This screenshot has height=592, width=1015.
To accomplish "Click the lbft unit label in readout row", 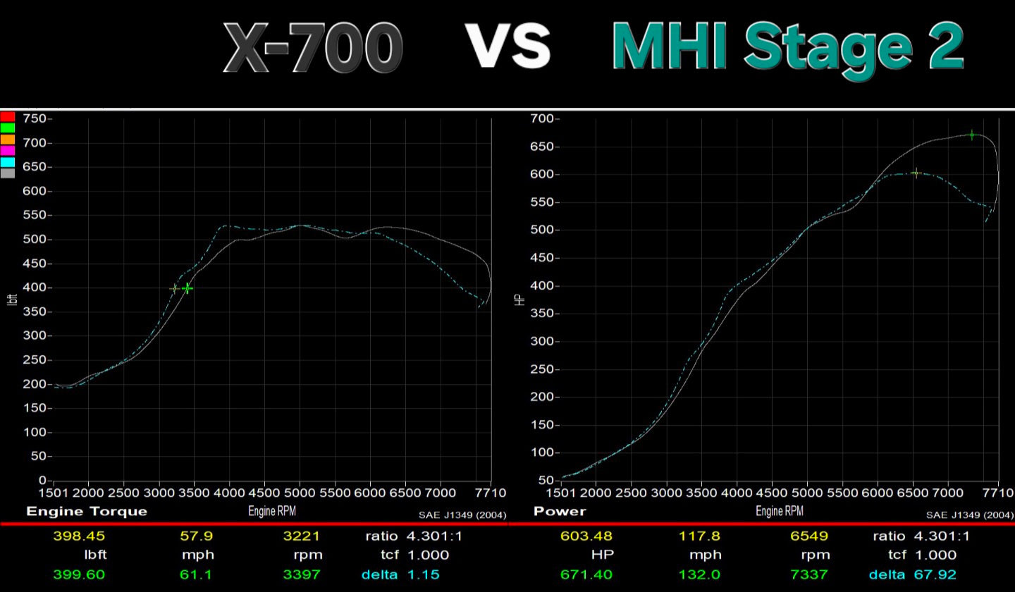I will (96, 555).
